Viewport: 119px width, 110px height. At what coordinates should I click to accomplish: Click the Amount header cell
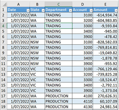click(105, 10)
